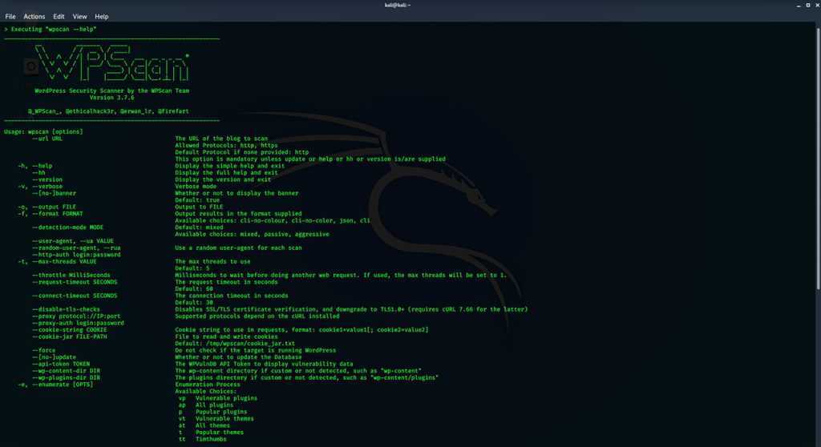The width and height of the screenshot is (821, 447).
Task: Open the View menu
Action: 79,17
